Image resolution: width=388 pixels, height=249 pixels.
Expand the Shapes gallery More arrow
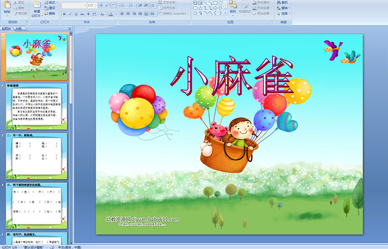pos(225,13)
